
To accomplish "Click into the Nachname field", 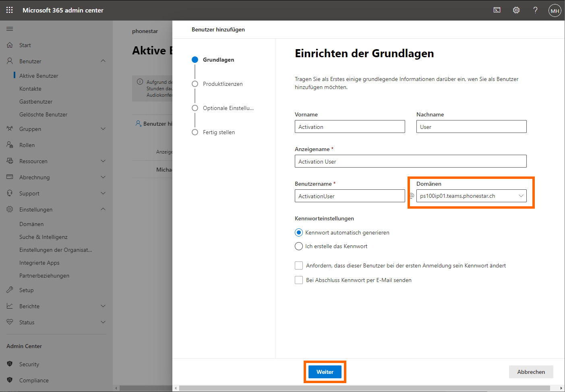I will tap(472, 127).
